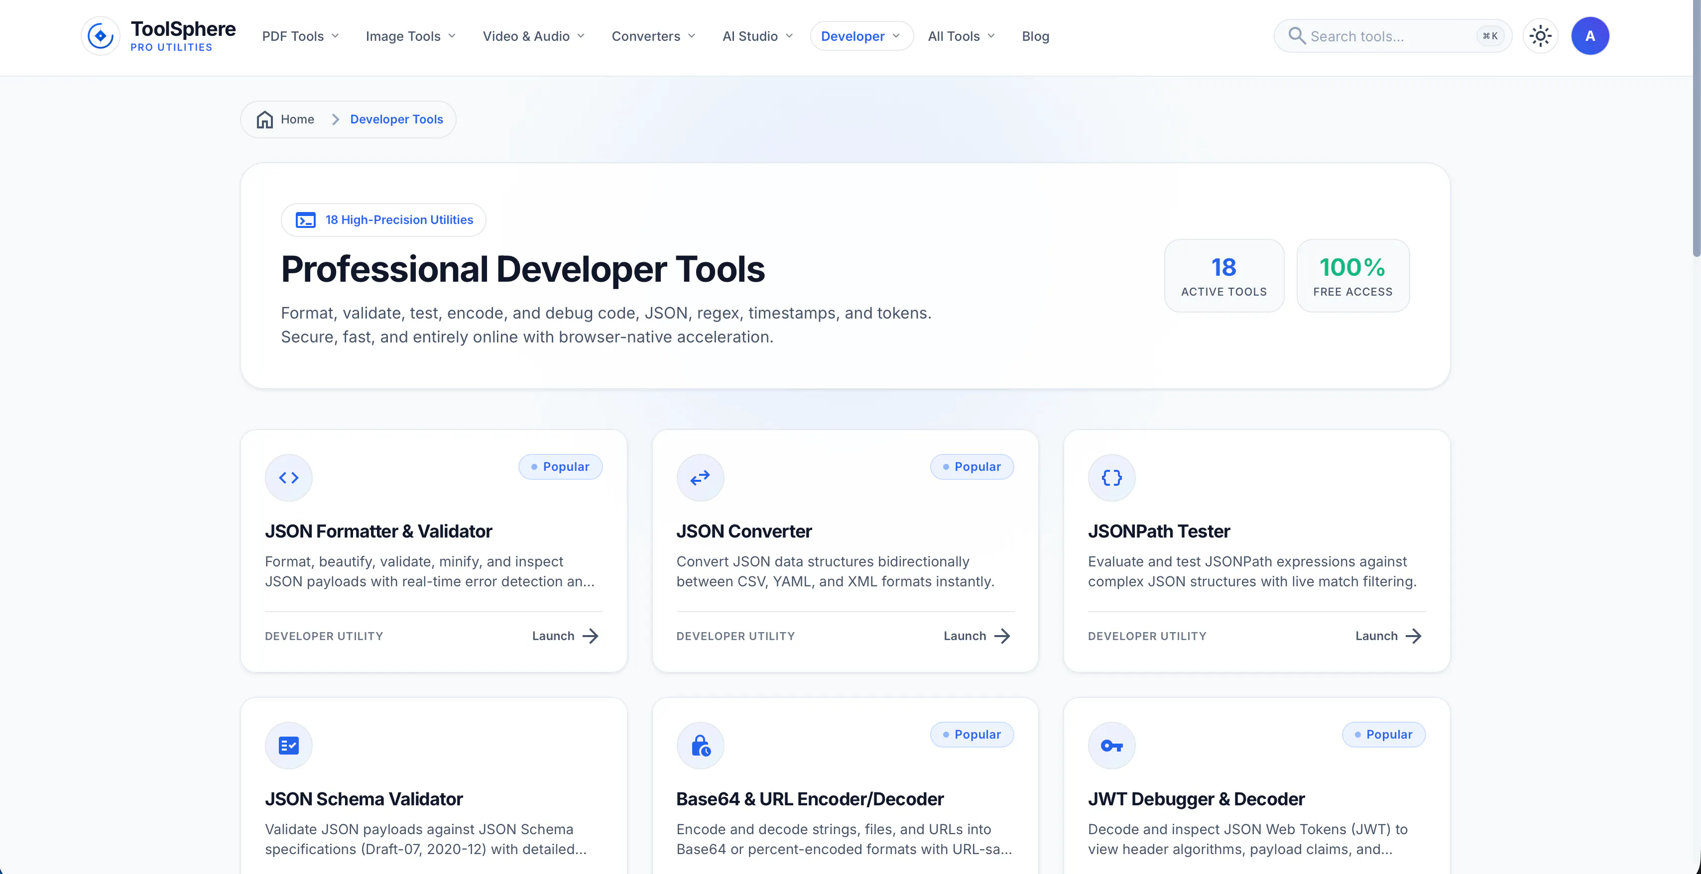Viewport: 1701px width, 874px height.
Task: Click the arrow next to JSON Converter Launch
Action: (x=1002, y=637)
